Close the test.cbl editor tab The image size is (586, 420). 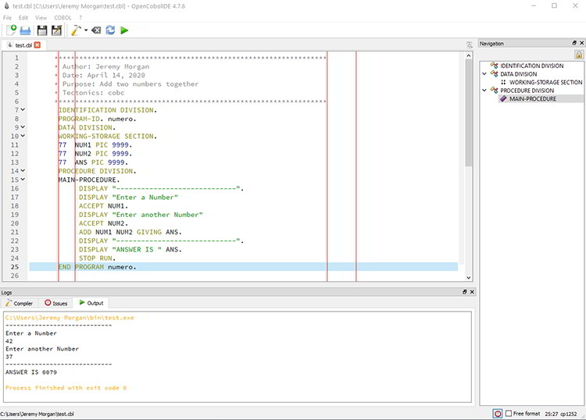click(37, 45)
